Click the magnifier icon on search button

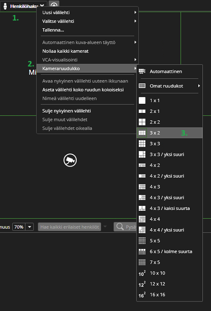[120, 226]
